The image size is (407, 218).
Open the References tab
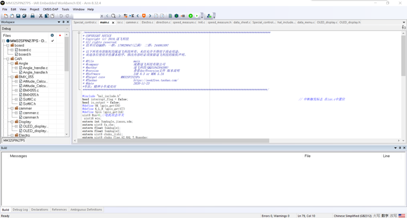pyautogui.click(x=59, y=210)
